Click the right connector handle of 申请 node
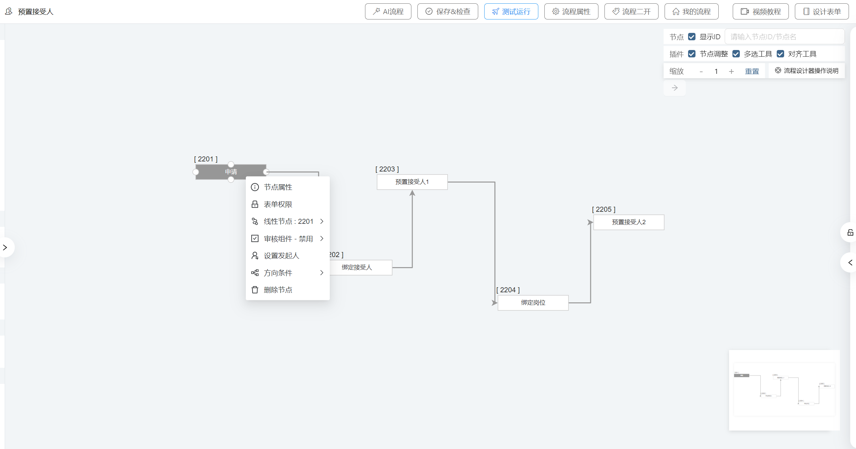Screen dimensions: 856x449 [x=266, y=172]
